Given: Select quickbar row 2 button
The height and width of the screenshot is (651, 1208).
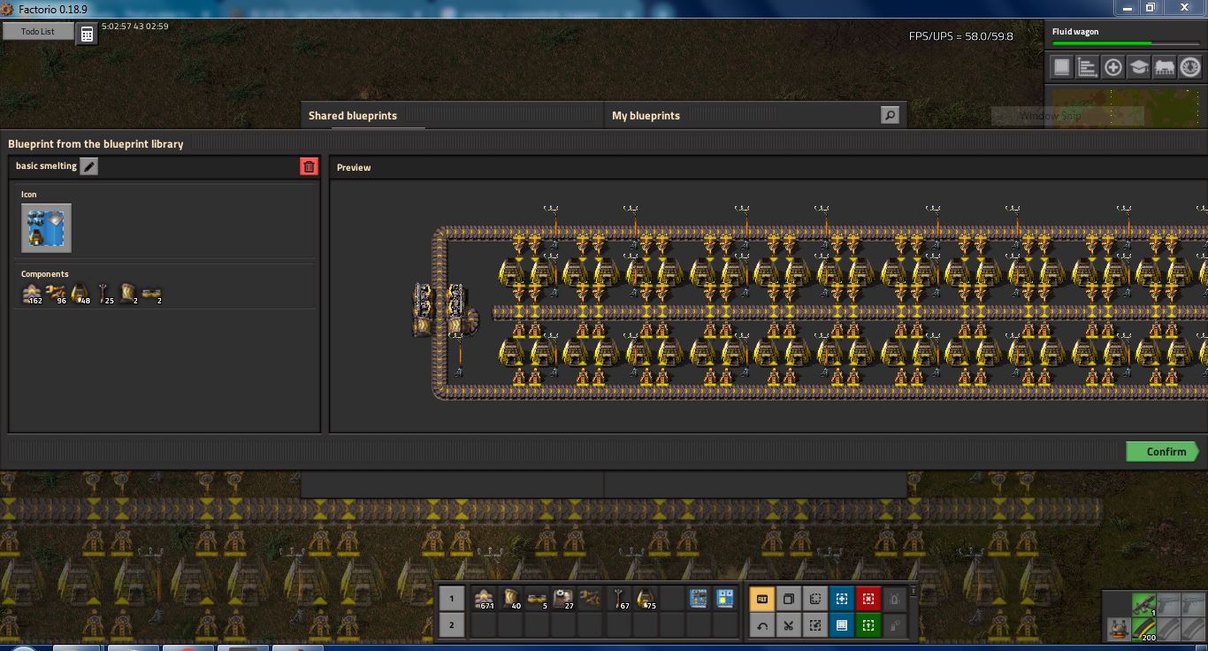Looking at the screenshot, I should pyautogui.click(x=451, y=625).
